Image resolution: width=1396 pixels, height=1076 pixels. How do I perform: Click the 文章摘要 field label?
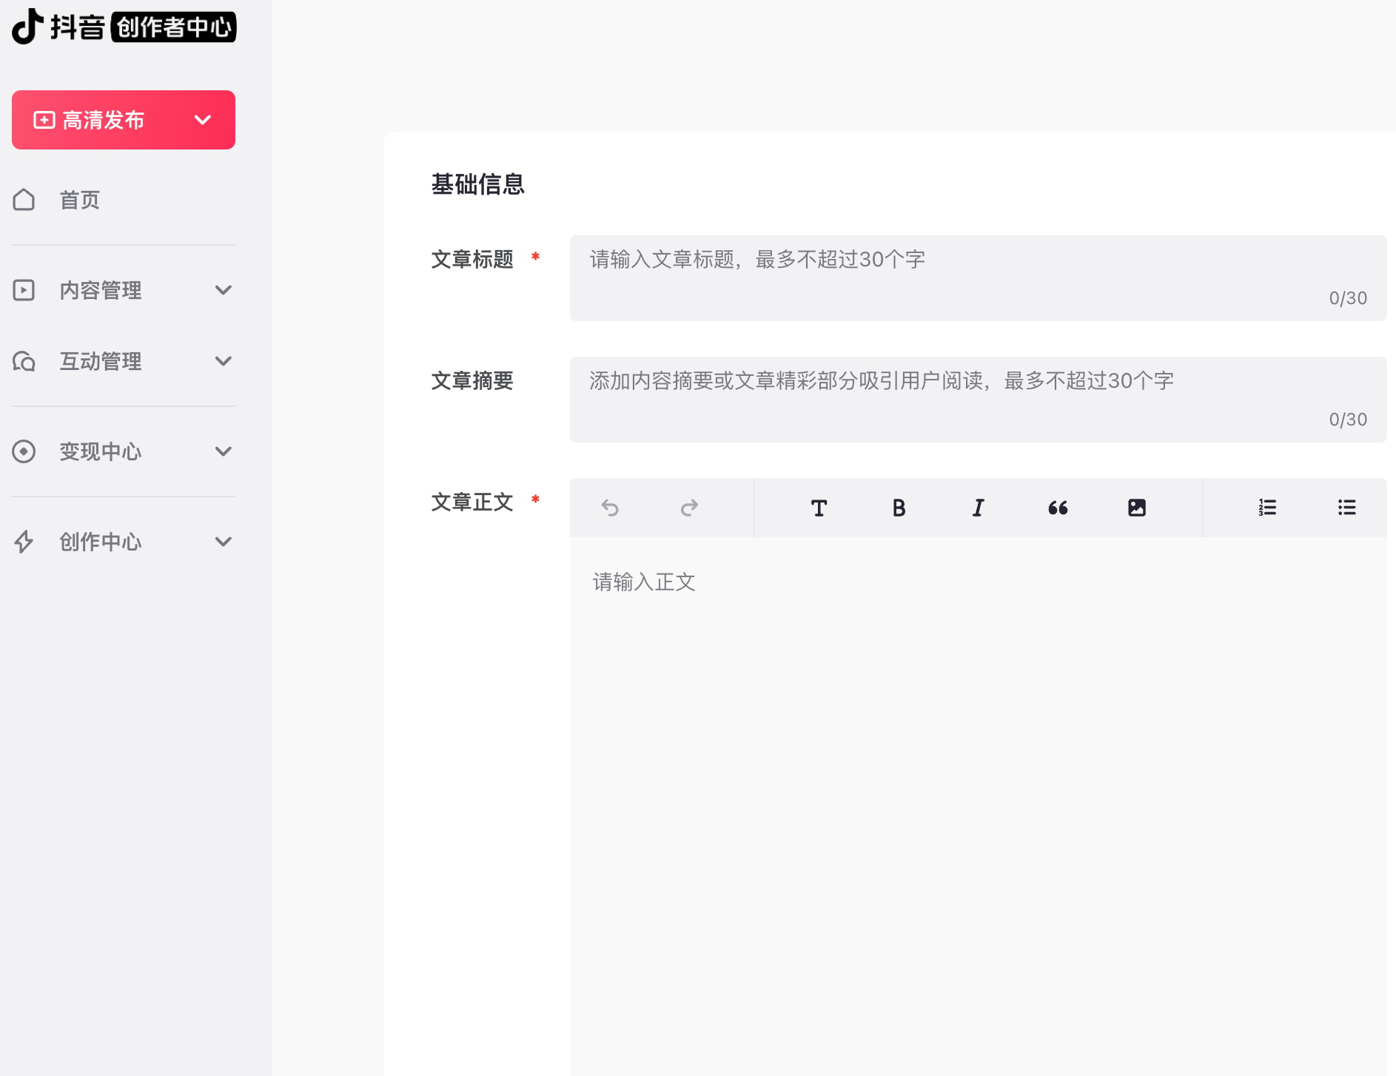pyautogui.click(x=472, y=381)
